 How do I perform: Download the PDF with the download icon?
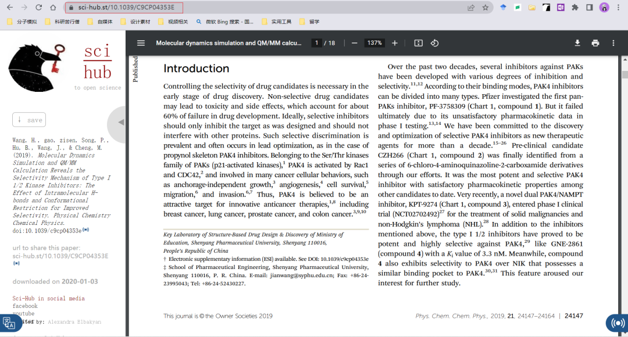click(577, 42)
